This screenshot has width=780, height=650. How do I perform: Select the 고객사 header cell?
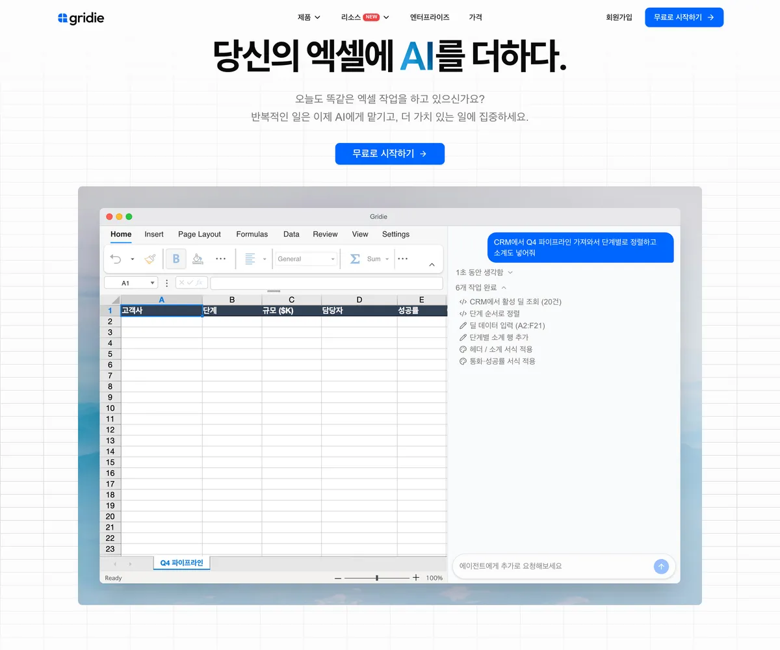point(162,311)
